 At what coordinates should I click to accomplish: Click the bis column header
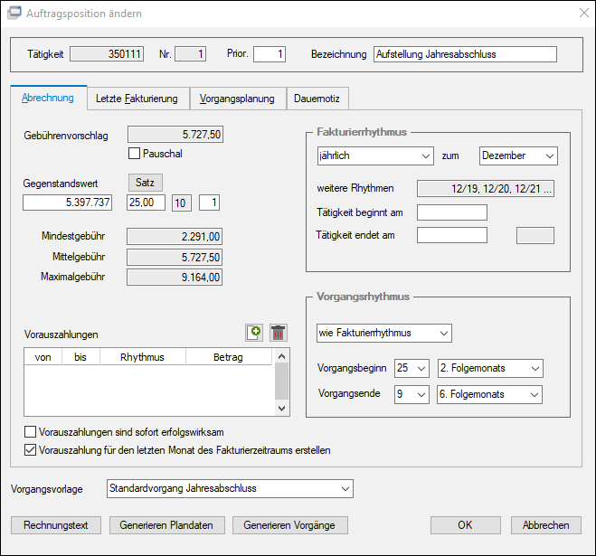[x=80, y=357]
